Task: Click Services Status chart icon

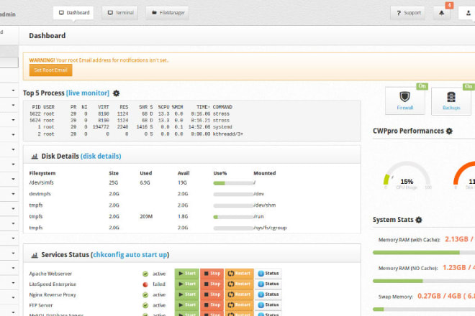Action: click(35, 255)
